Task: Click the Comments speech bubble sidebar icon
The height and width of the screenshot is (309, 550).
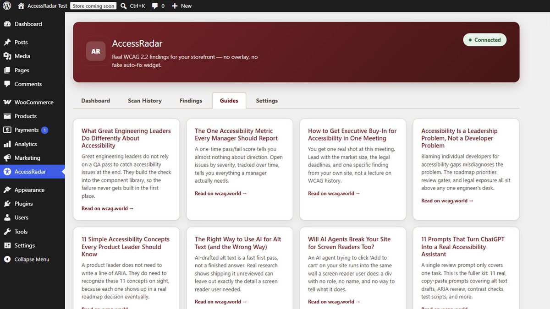Action: pos(7,84)
